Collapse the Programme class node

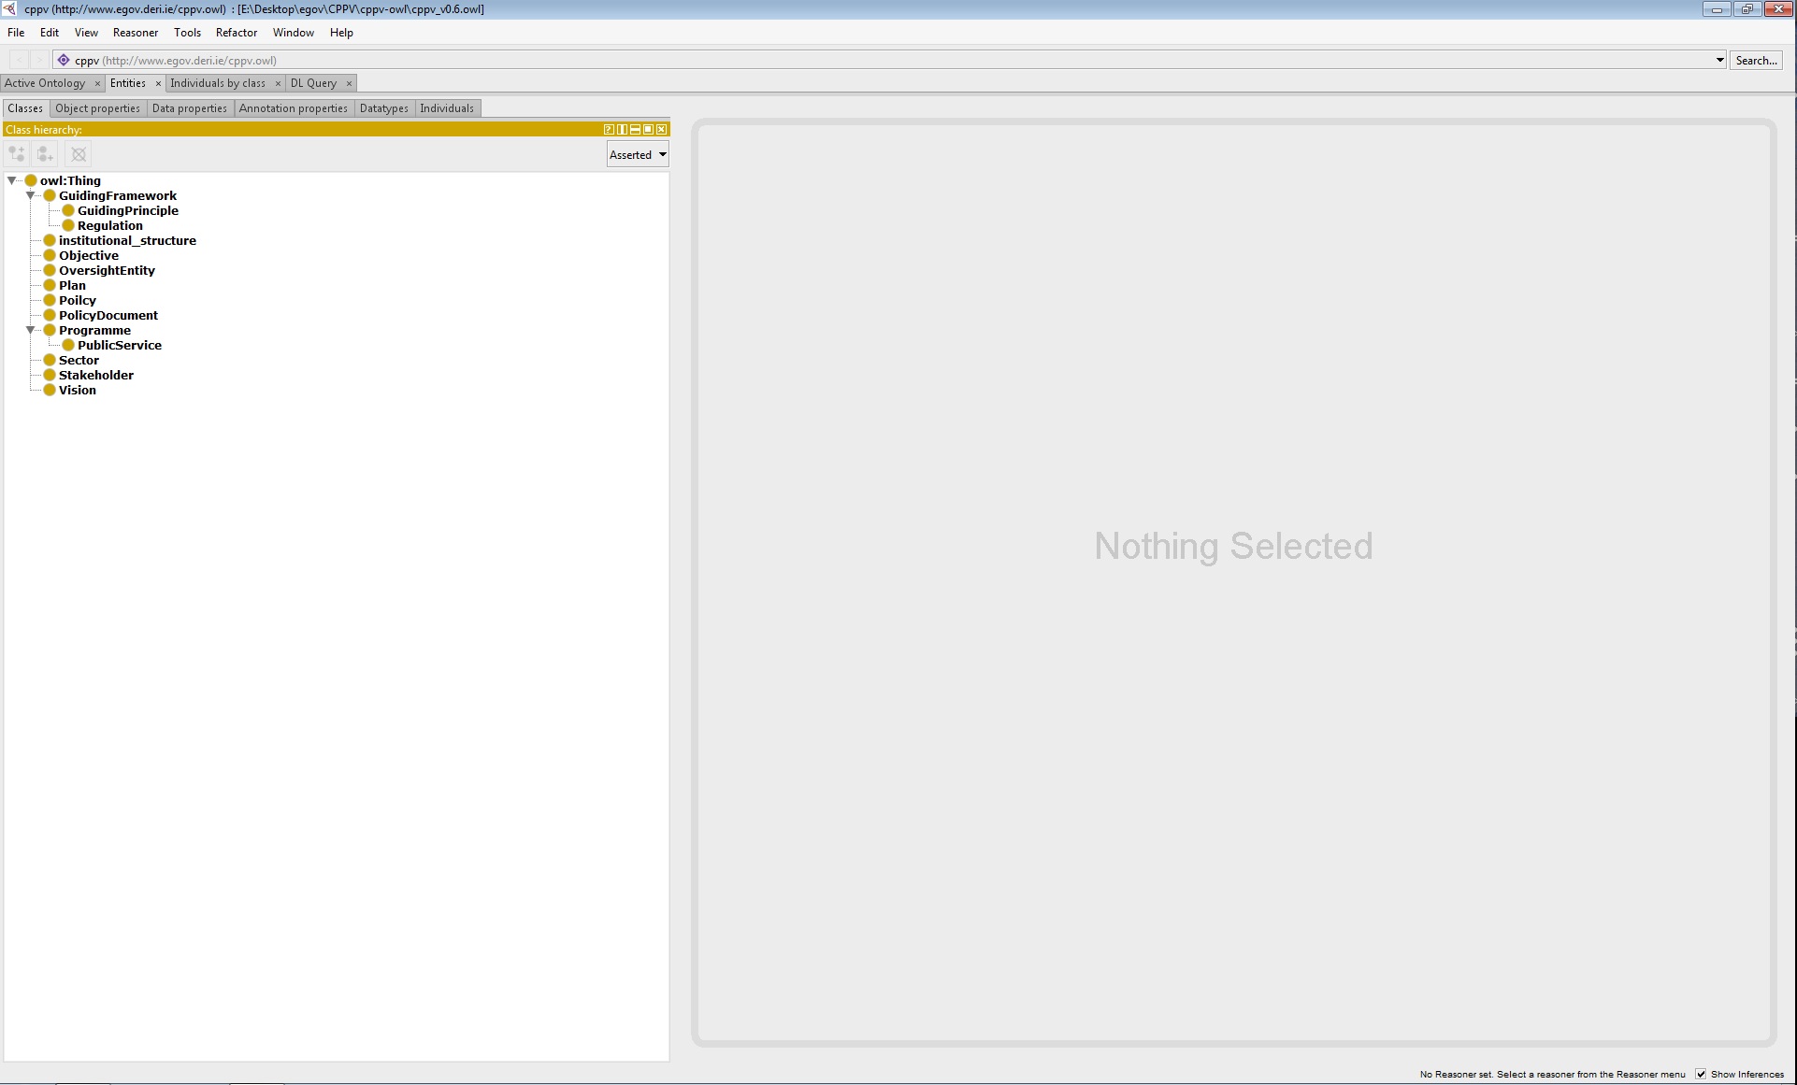coord(31,330)
